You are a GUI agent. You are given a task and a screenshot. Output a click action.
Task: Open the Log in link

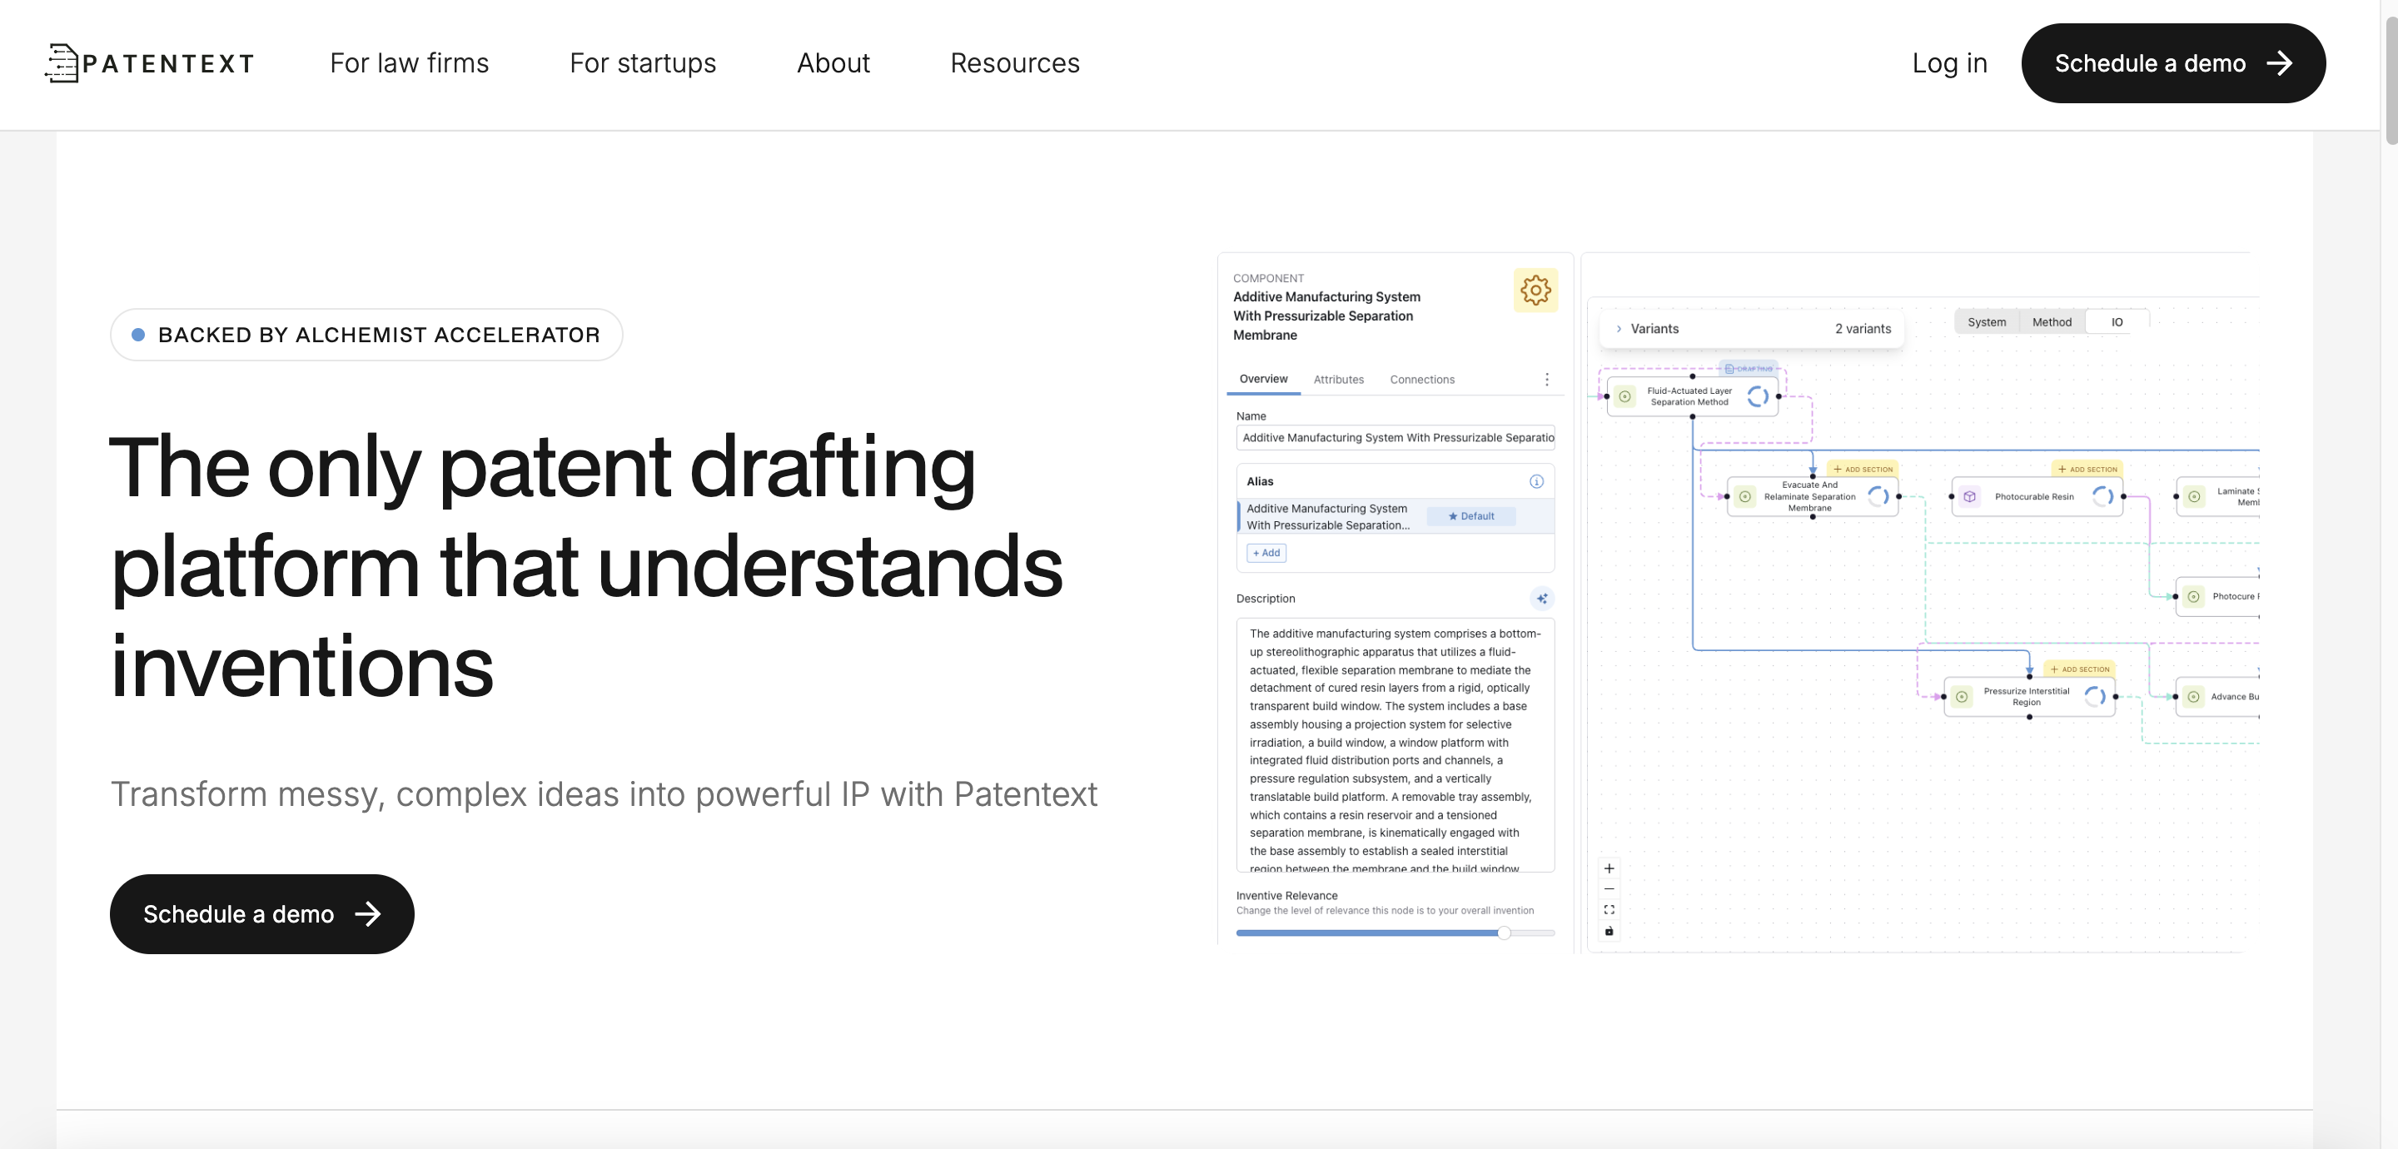1949,62
